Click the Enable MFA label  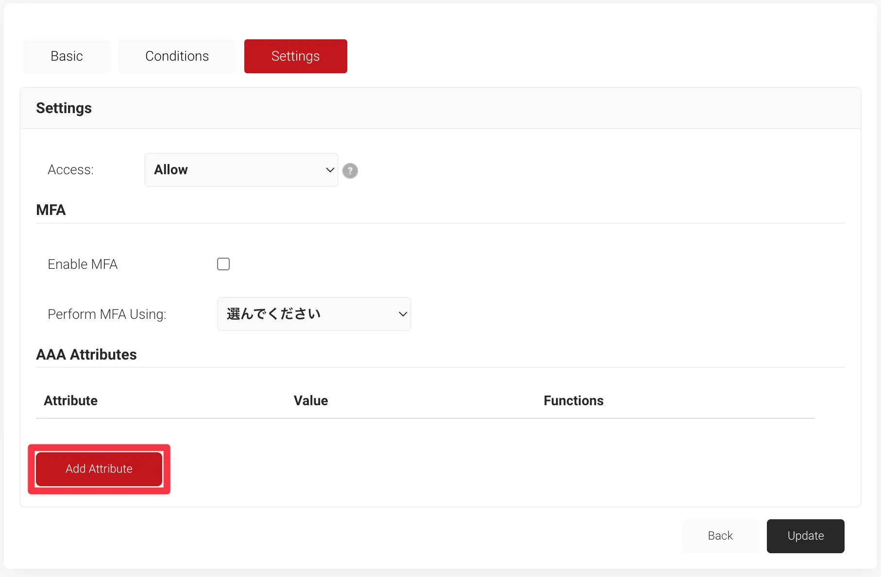(83, 264)
